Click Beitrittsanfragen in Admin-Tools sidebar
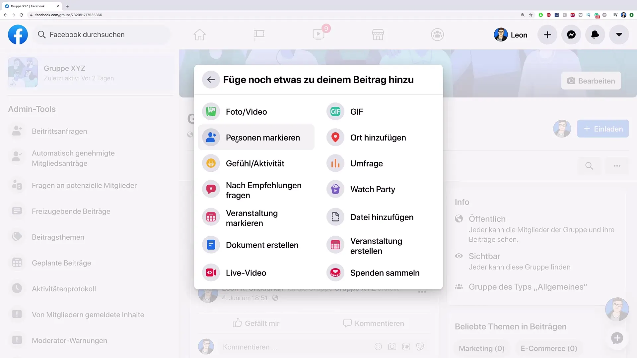The height and width of the screenshot is (358, 637). click(x=59, y=131)
